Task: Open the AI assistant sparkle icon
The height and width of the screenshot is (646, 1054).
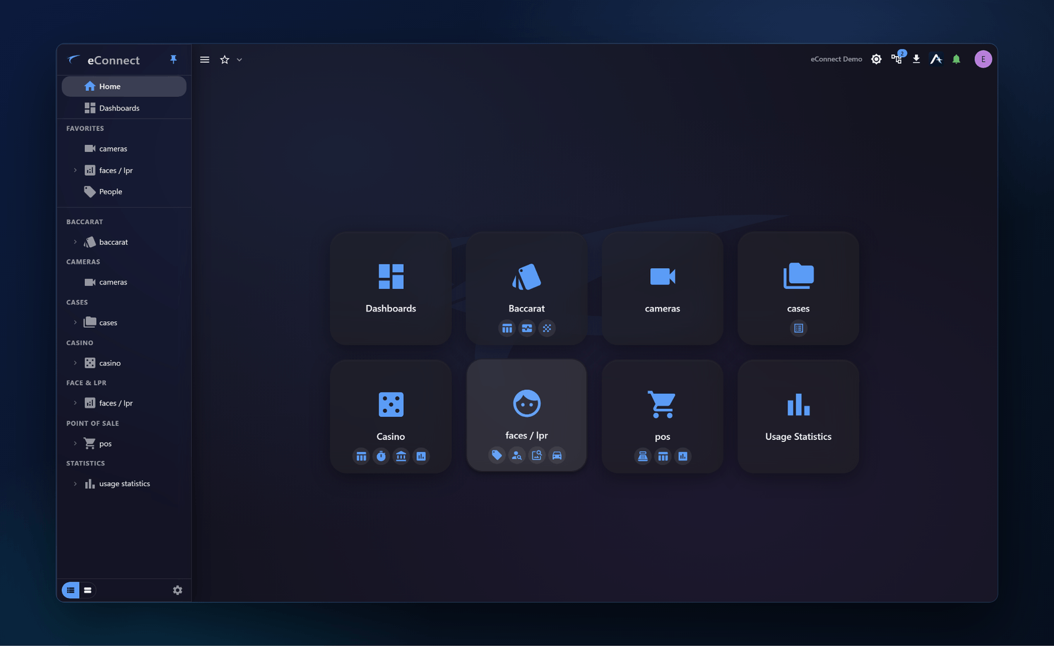Action: pos(936,59)
